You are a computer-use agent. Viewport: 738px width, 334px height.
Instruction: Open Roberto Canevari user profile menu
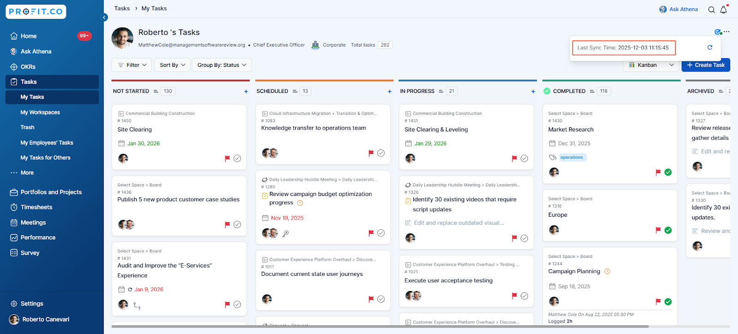pos(46,319)
